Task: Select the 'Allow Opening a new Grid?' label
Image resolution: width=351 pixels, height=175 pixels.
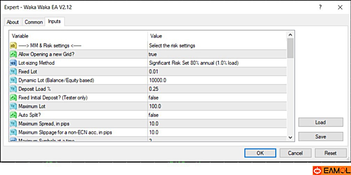Action: (46, 54)
